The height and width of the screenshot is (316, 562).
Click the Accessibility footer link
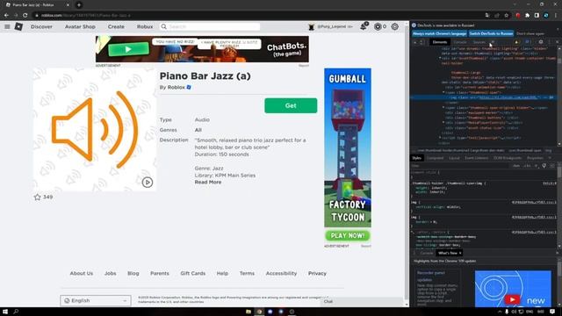281,273
